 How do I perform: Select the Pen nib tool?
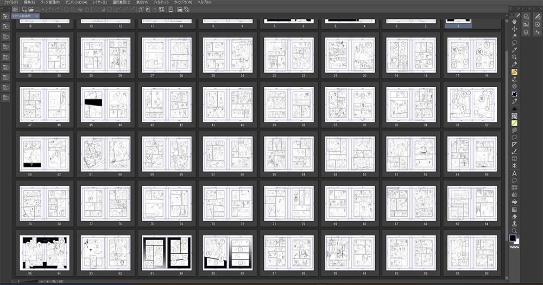(514, 64)
